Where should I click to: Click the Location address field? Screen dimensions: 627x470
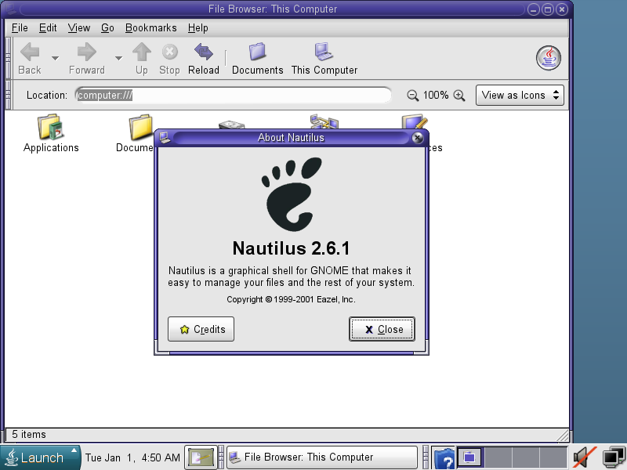233,95
